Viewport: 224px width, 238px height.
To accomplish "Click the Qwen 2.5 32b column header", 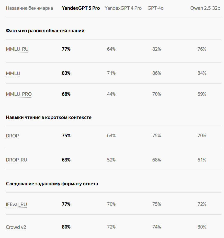I will [x=205, y=8].
